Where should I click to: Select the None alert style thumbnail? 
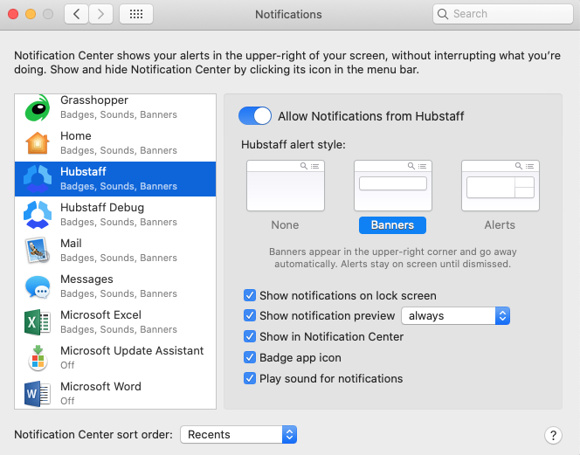pyautogui.click(x=286, y=185)
